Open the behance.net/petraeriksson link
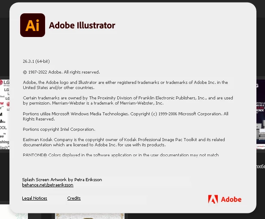The width and height of the screenshot is (265, 219). pyautogui.click(x=48, y=185)
